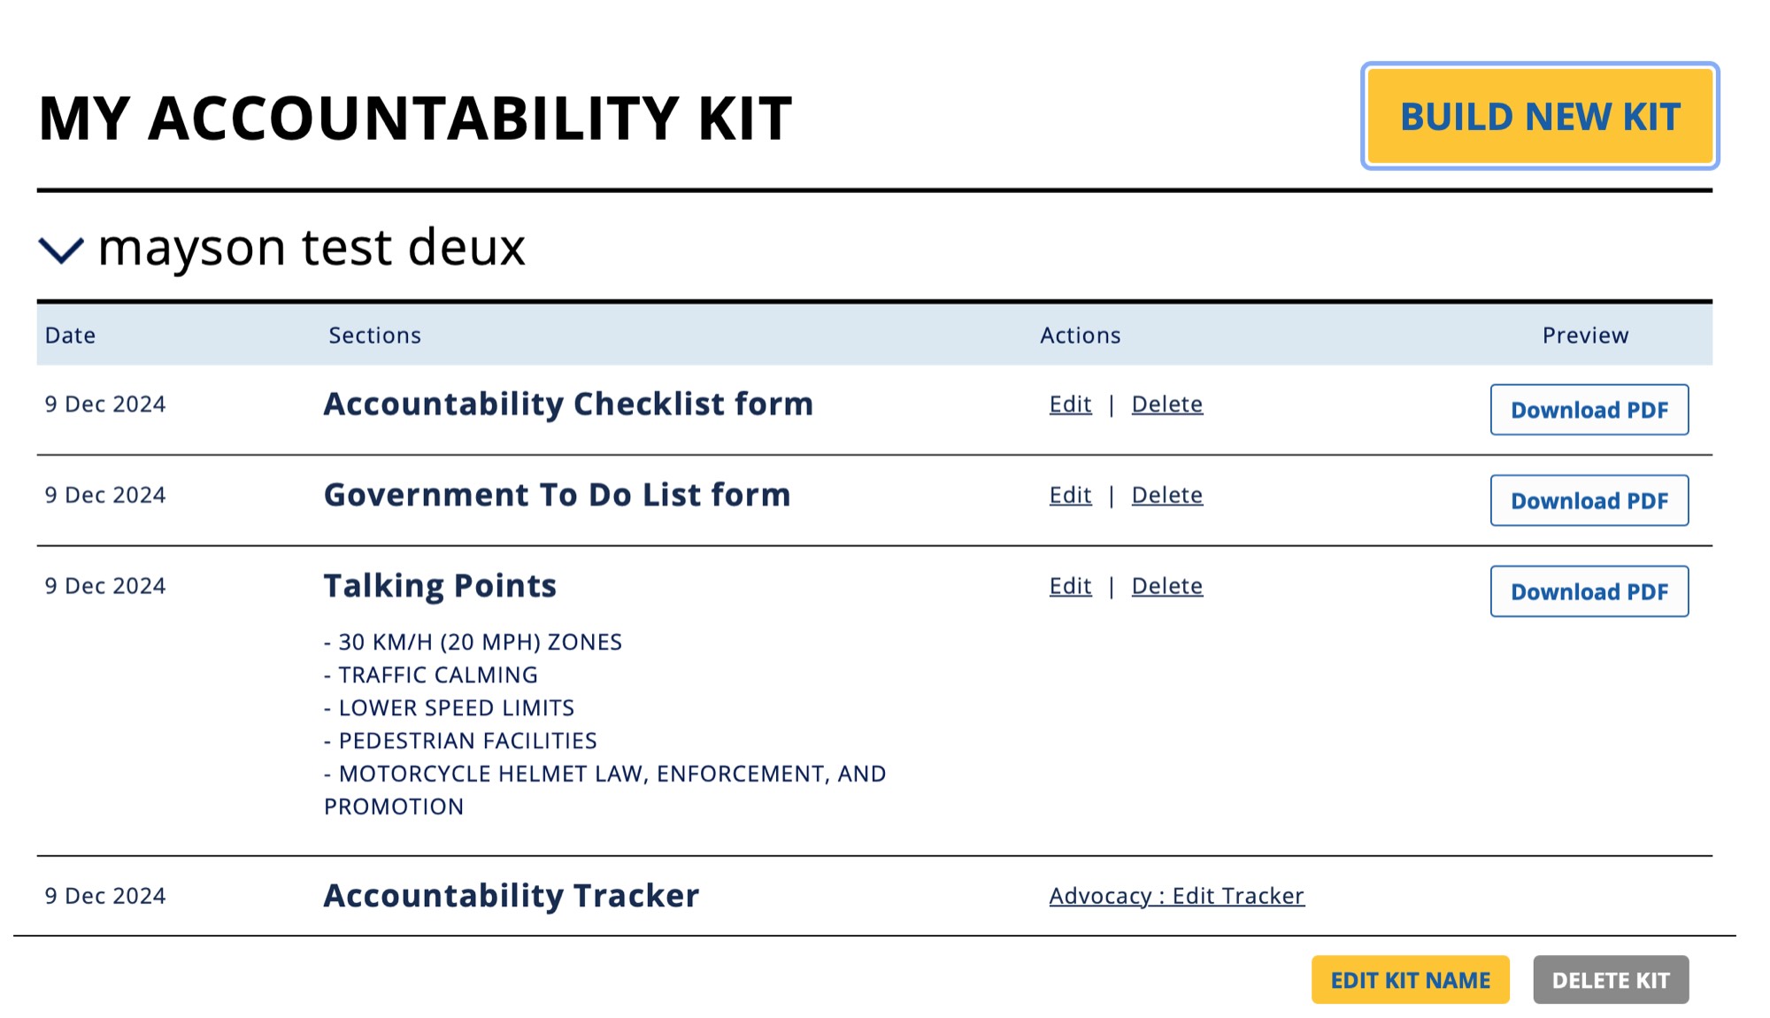This screenshot has height=1018, width=1770.
Task: Collapse the mayson test deux kit chevron
Action: click(60, 250)
